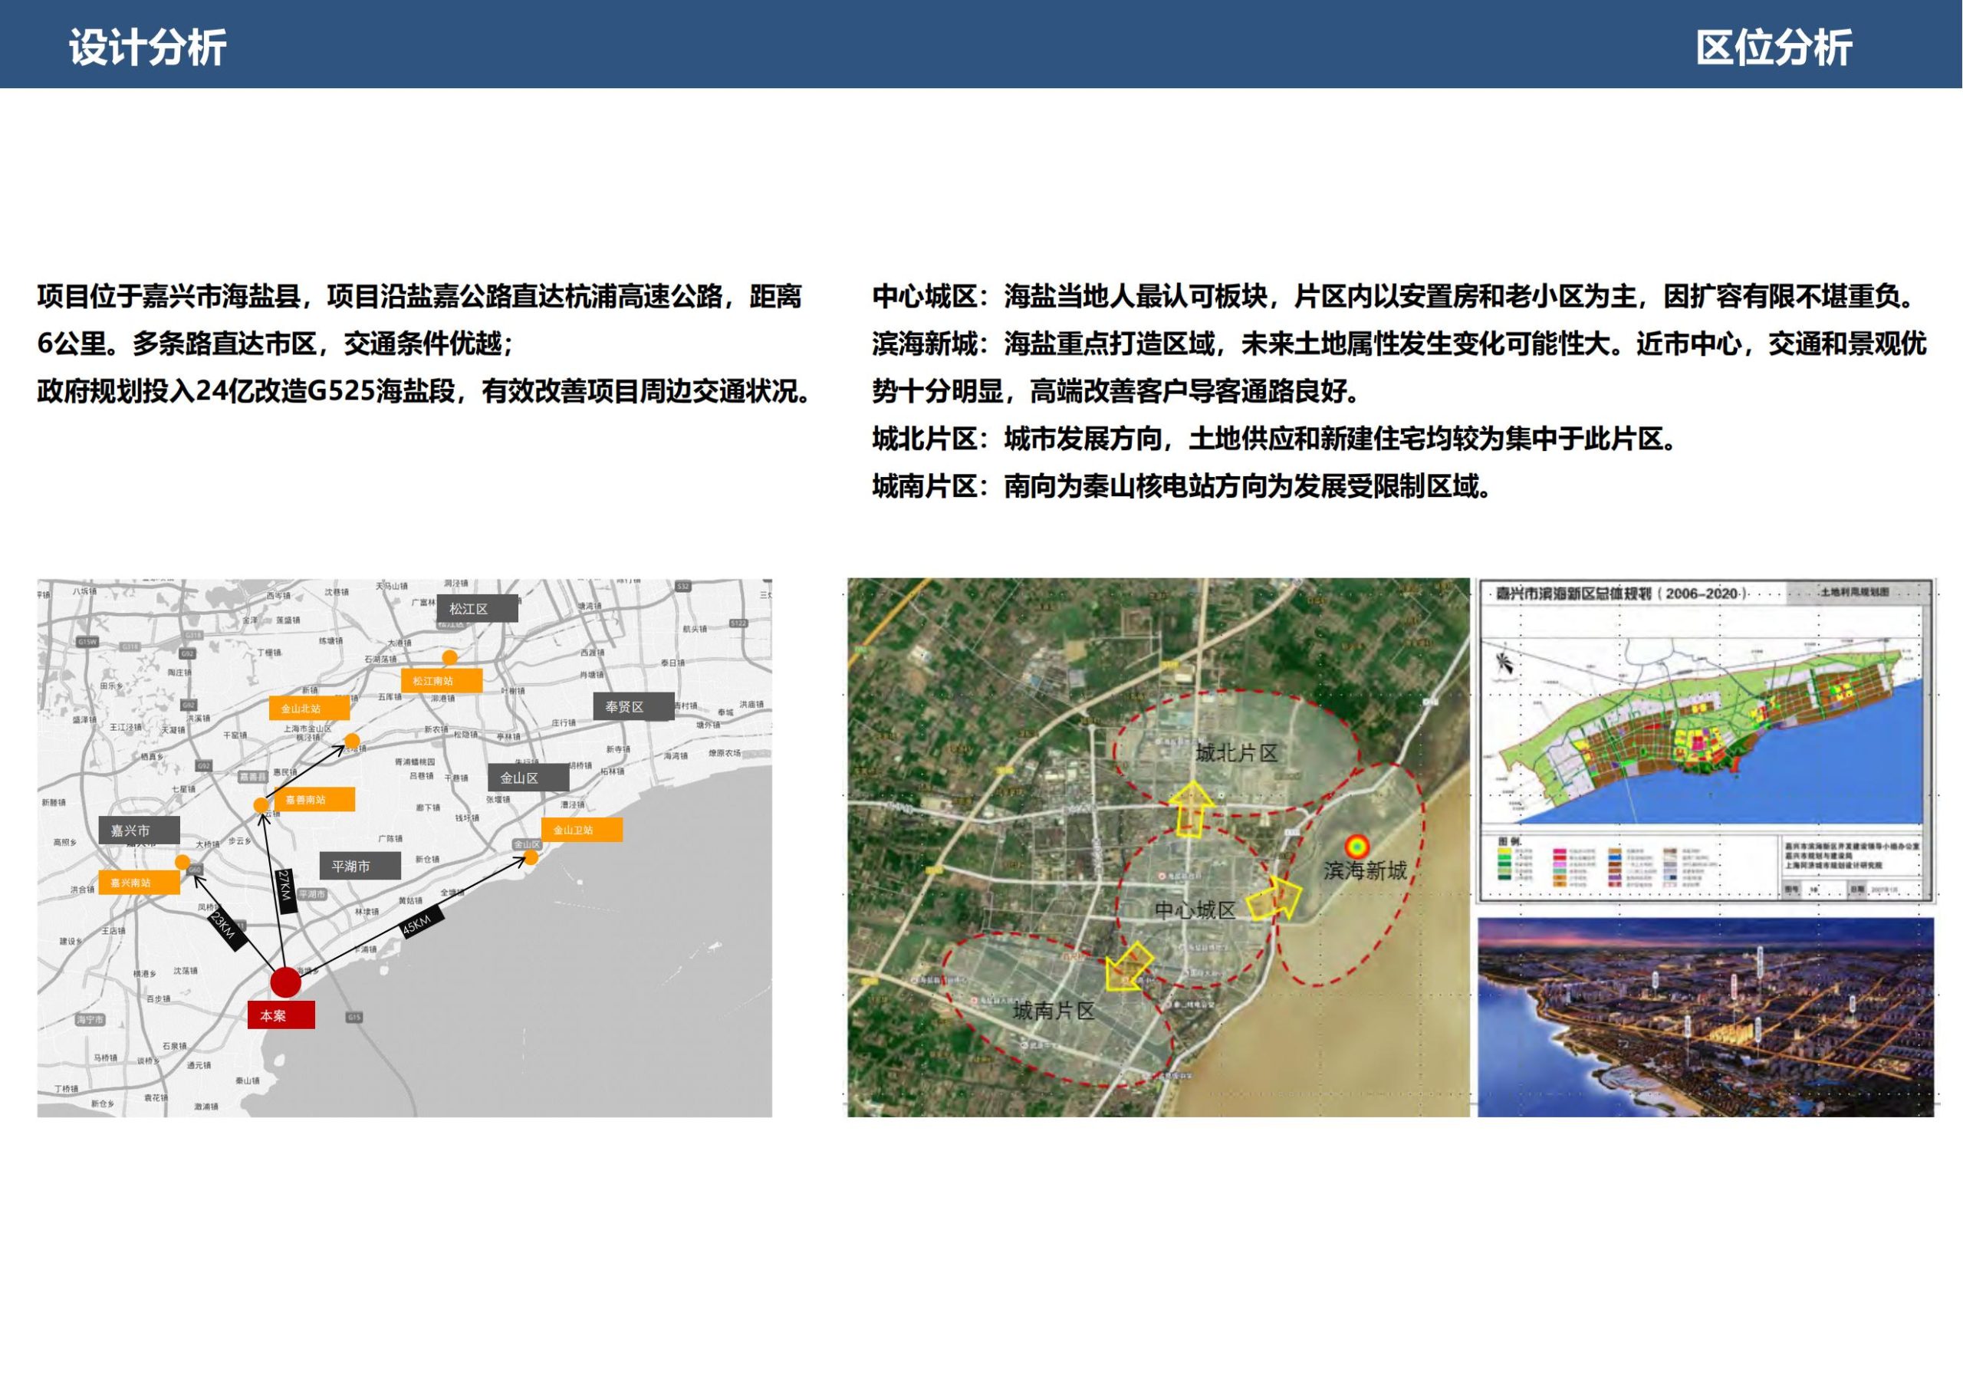The width and height of the screenshot is (1963, 1388).
Task: Click the S32 highway badge on map
Action: coord(682,587)
